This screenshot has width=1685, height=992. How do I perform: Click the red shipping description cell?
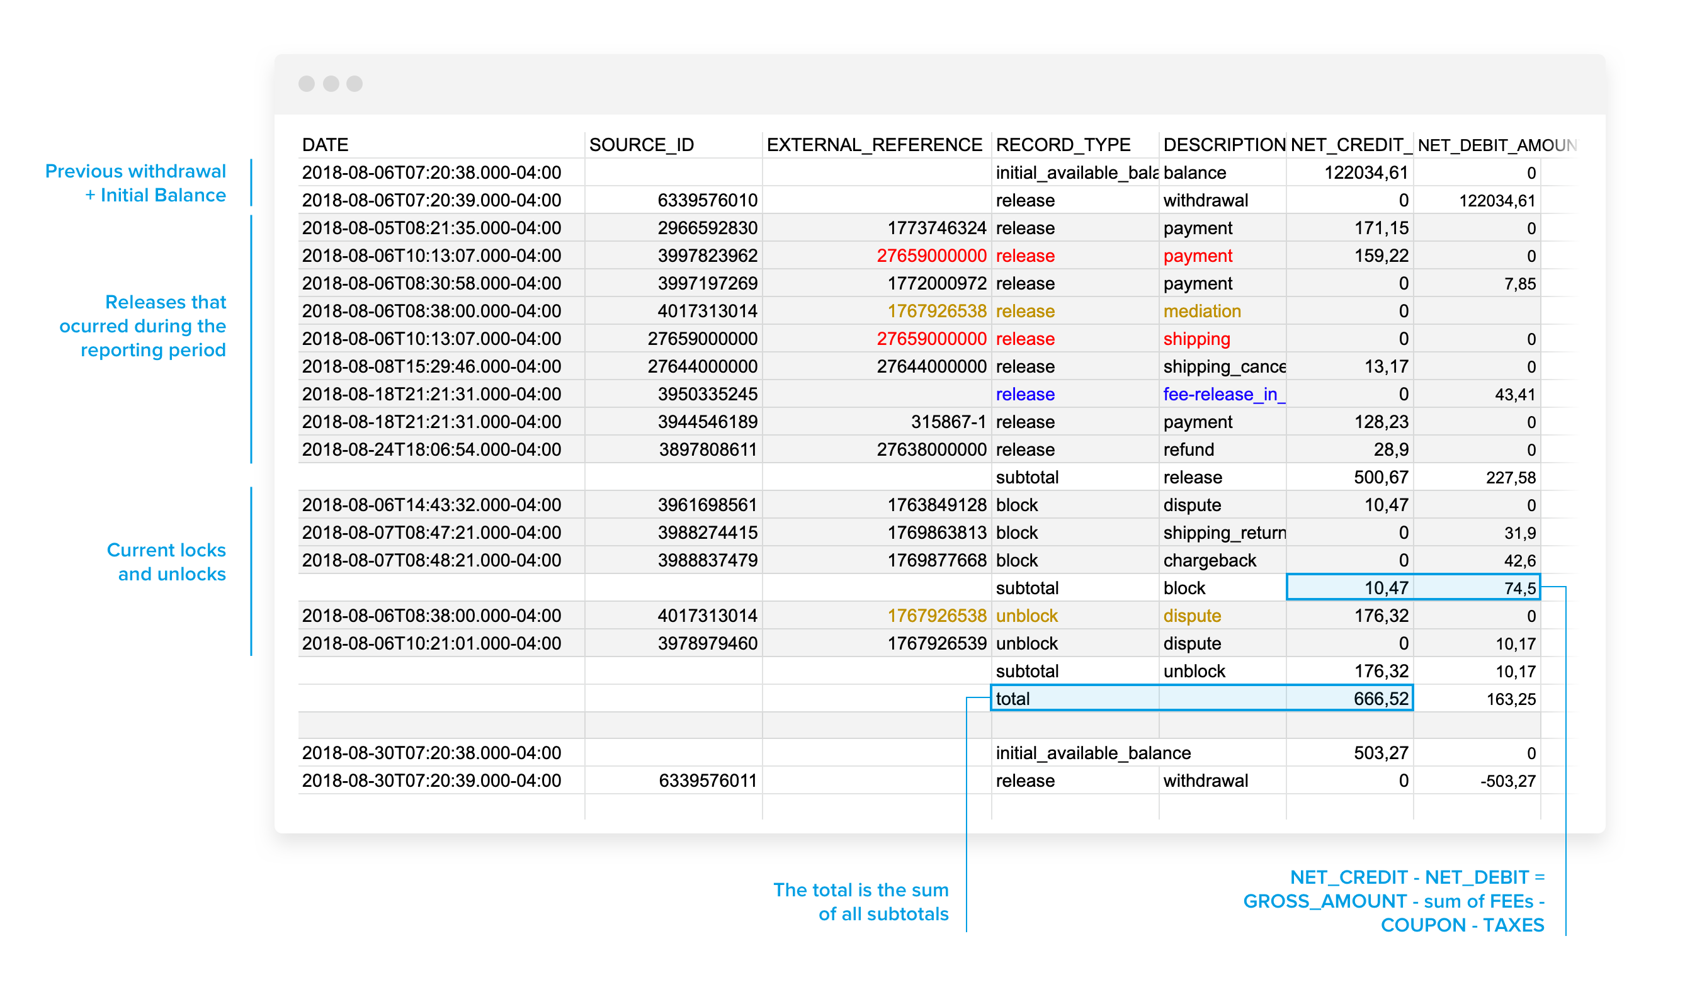pos(1196,339)
